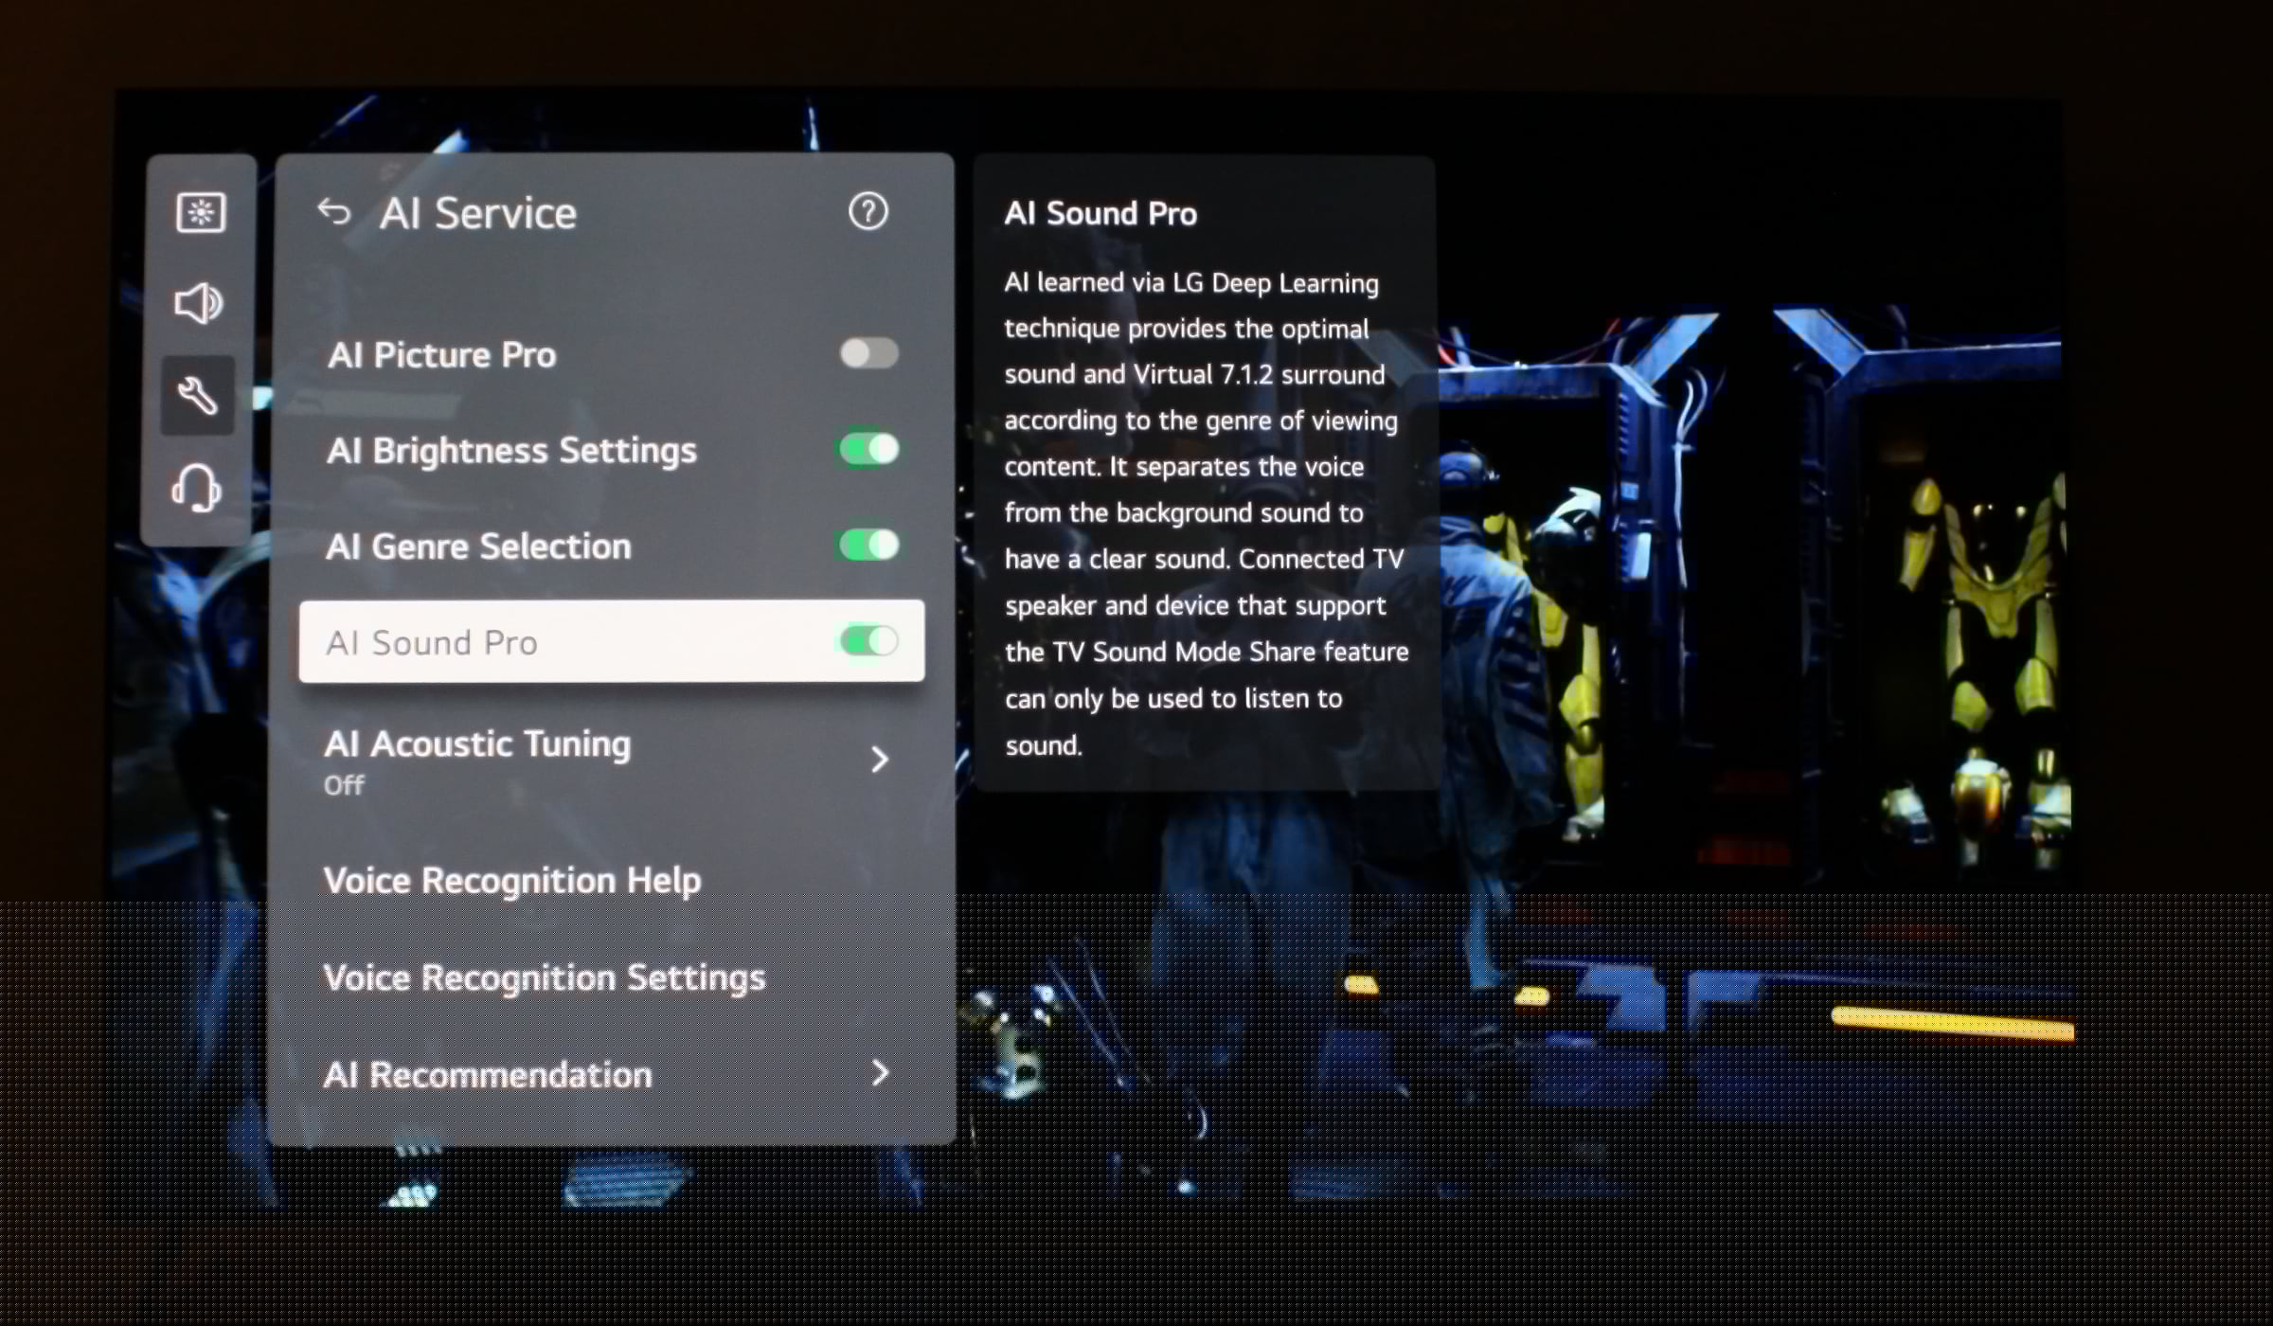Click the AI Service menu title
The height and width of the screenshot is (1326, 2273).
click(x=478, y=213)
